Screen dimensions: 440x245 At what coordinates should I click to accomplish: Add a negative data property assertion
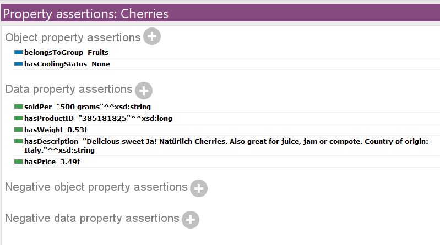[191, 220]
